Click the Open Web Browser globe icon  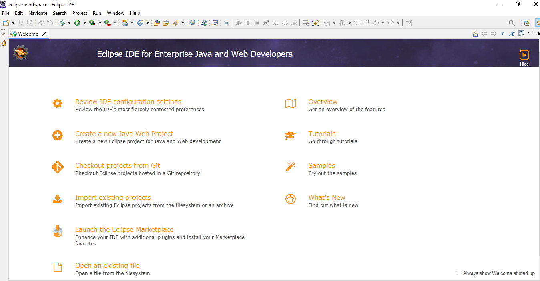(193, 23)
